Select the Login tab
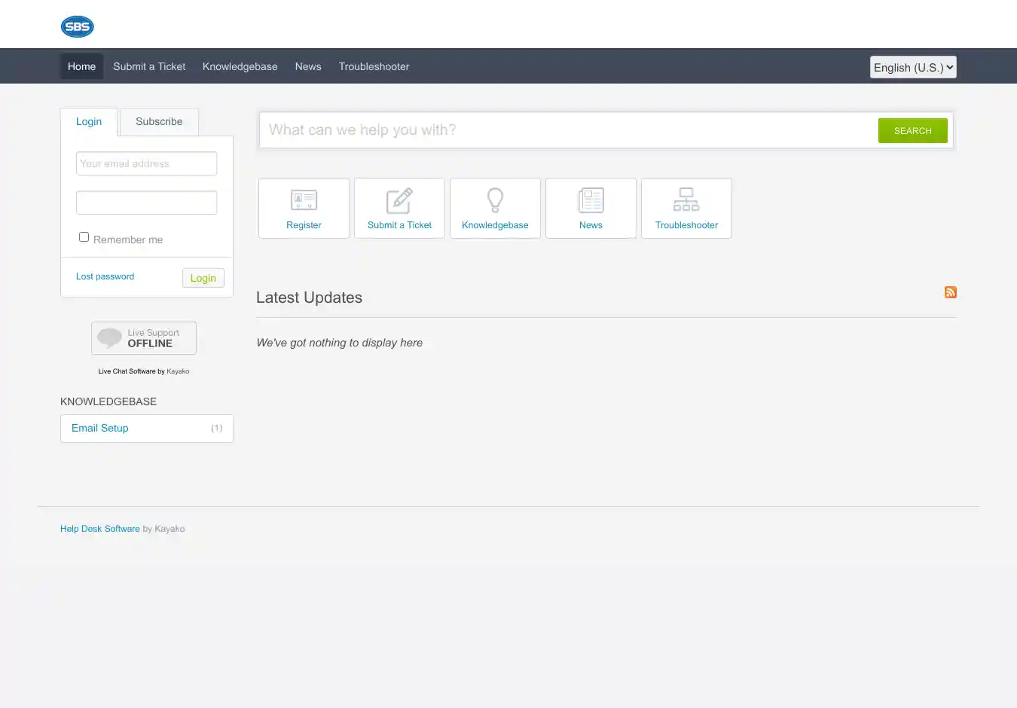 [x=89, y=122]
